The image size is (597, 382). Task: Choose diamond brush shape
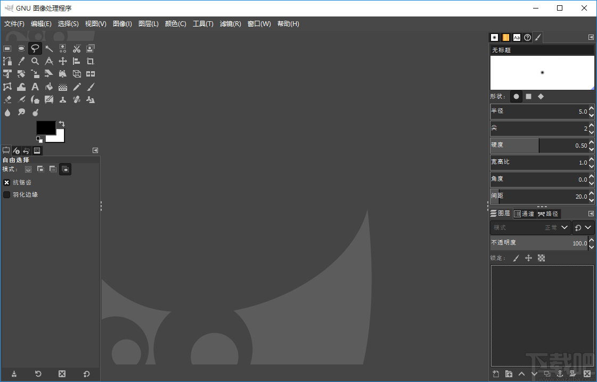point(541,97)
